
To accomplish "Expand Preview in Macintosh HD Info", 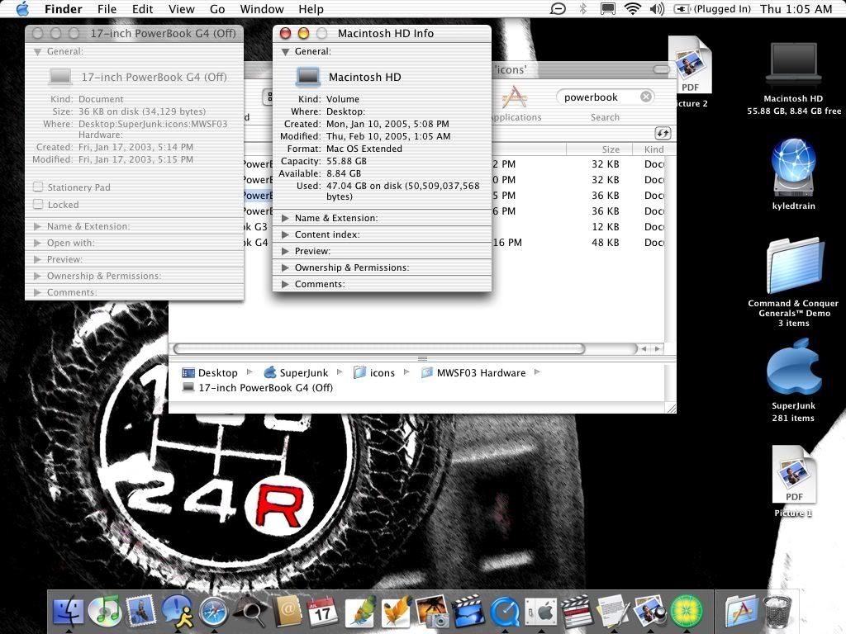I will coord(285,251).
